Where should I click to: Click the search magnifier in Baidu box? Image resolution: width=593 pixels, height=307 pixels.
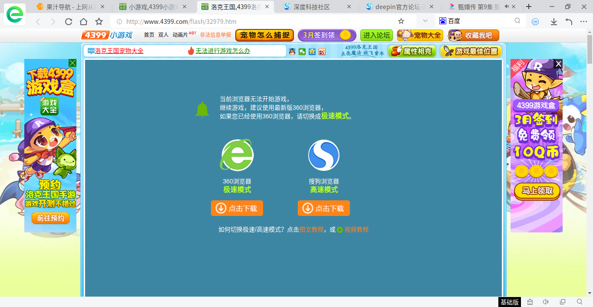[517, 21]
